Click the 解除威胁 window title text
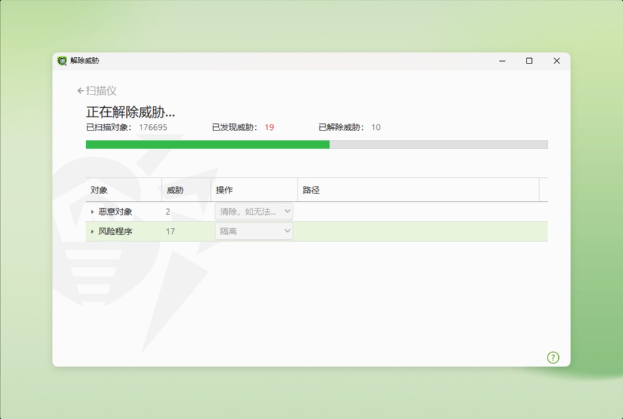The image size is (623, 419). click(x=86, y=60)
